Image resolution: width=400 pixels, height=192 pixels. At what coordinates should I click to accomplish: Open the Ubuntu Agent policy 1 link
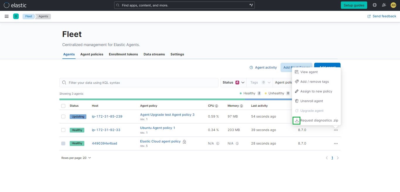click(x=158, y=128)
